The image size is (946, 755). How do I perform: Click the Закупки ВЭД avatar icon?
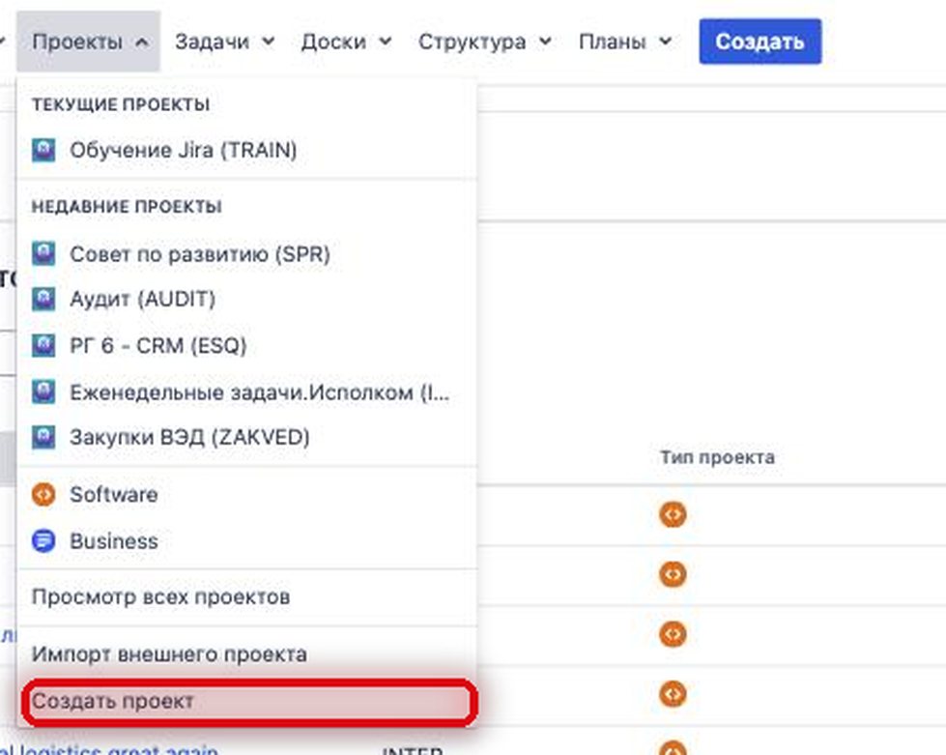click(x=43, y=437)
